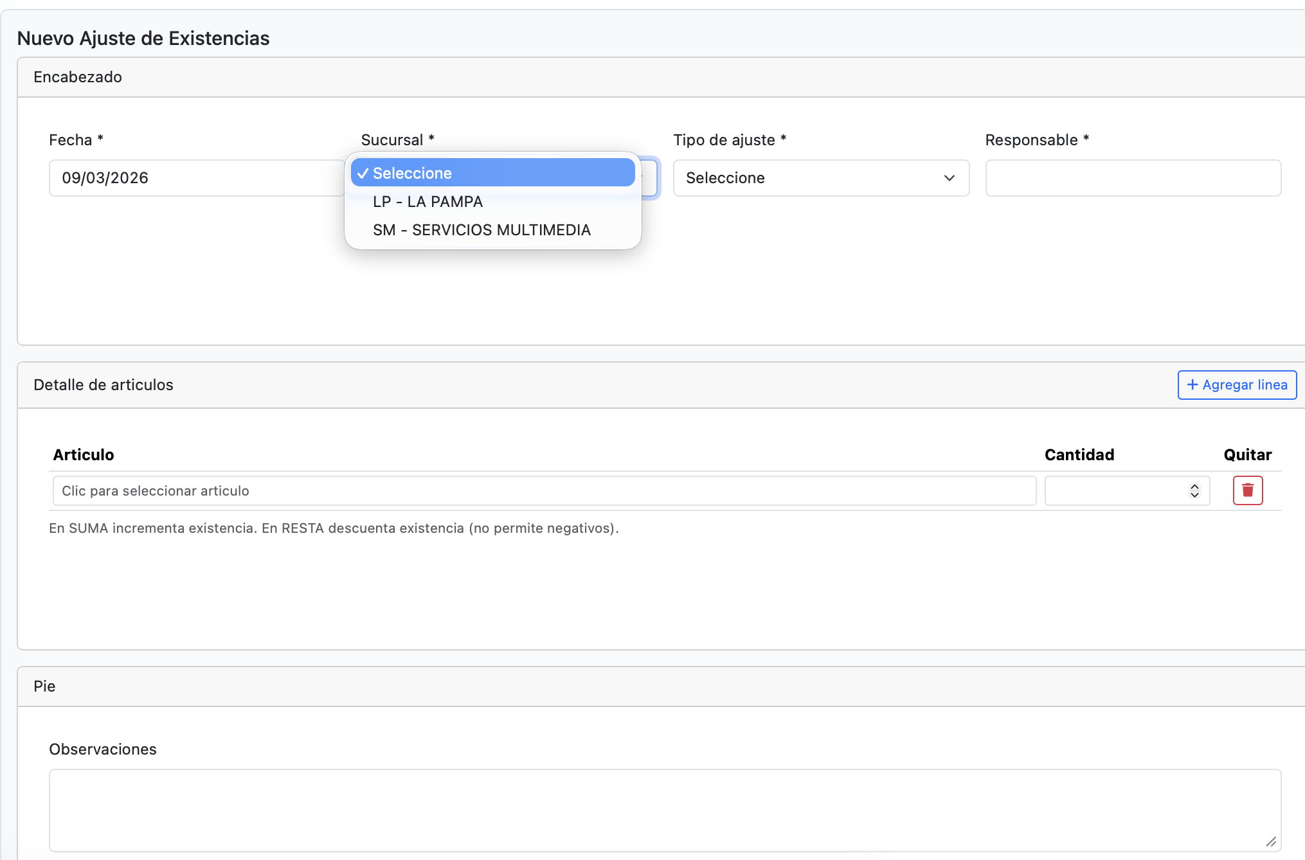The height and width of the screenshot is (860, 1305).
Task: Click the Sucursal field label
Action: tap(392, 140)
